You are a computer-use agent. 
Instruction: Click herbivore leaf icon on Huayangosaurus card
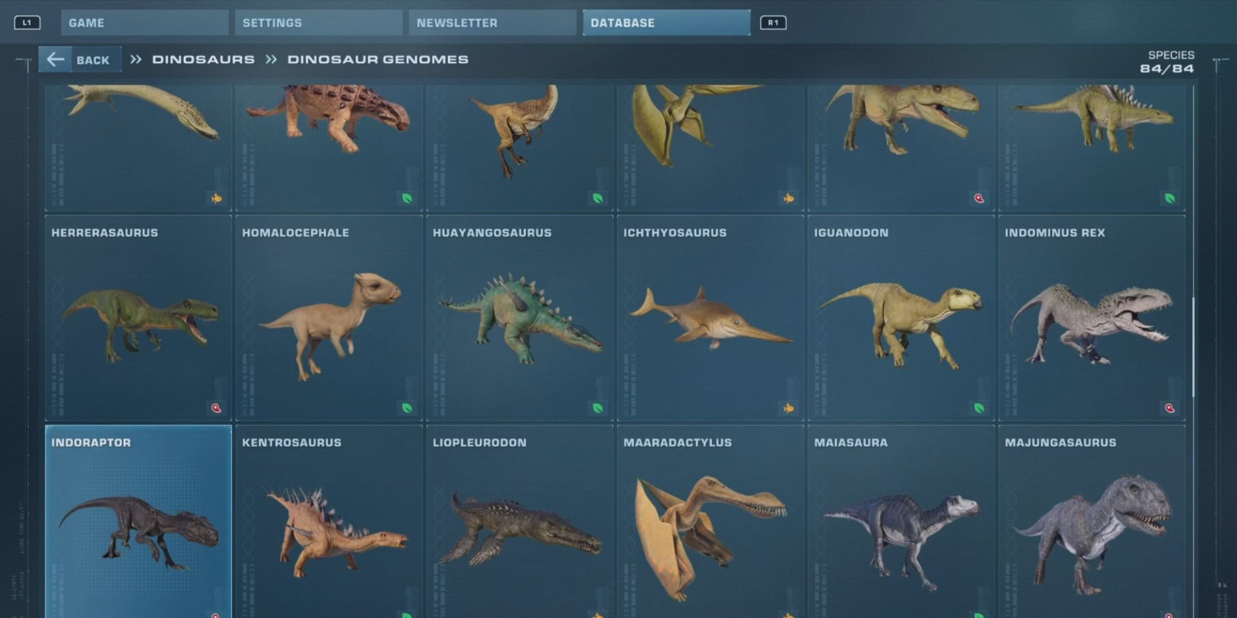click(597, 408)
